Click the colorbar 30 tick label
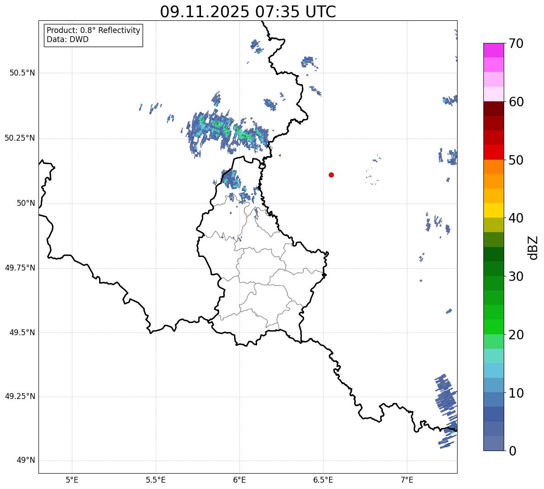Viewport: 544px width, 489px height. pos(515,276)
